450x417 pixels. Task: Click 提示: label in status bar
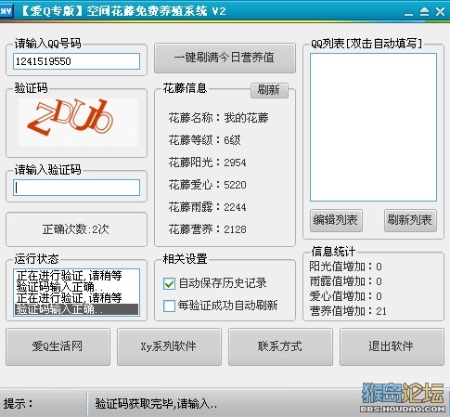19,404
